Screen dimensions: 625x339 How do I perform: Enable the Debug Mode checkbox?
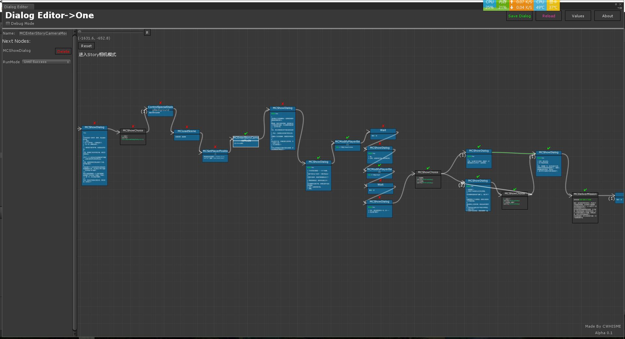pyautogui.click(x=8, y=23)
